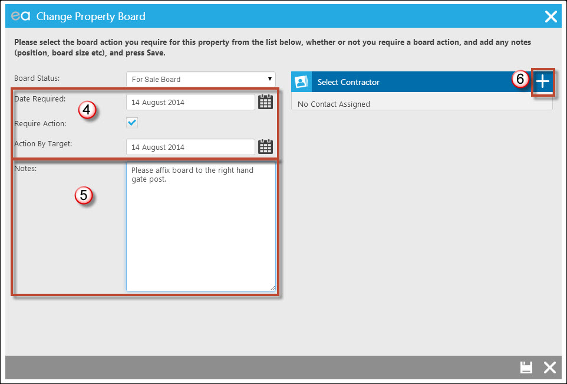Click the Action By Target date field
The image size is (567, 384).
pos(190,147)
